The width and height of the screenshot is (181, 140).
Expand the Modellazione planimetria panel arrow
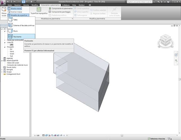pyautogui.click(x=72, y=19)
